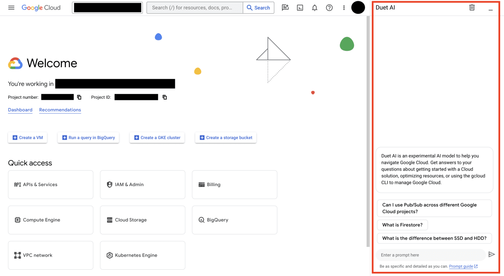The image size is (504, 276).
Task: Click the magnifier icon on Search button
Action: click(x=249, y=8)
